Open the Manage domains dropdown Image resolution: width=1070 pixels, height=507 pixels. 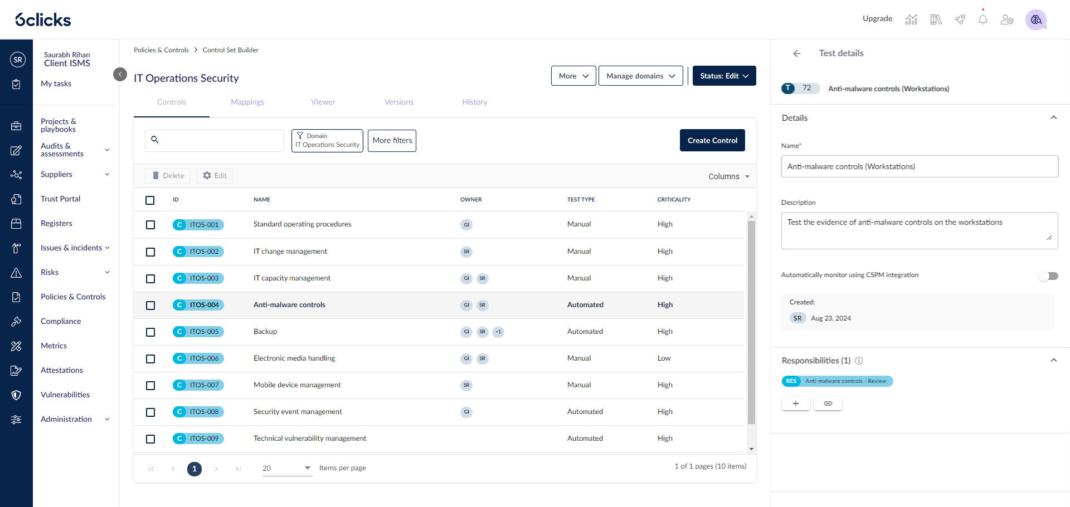[x=640, y=76]
